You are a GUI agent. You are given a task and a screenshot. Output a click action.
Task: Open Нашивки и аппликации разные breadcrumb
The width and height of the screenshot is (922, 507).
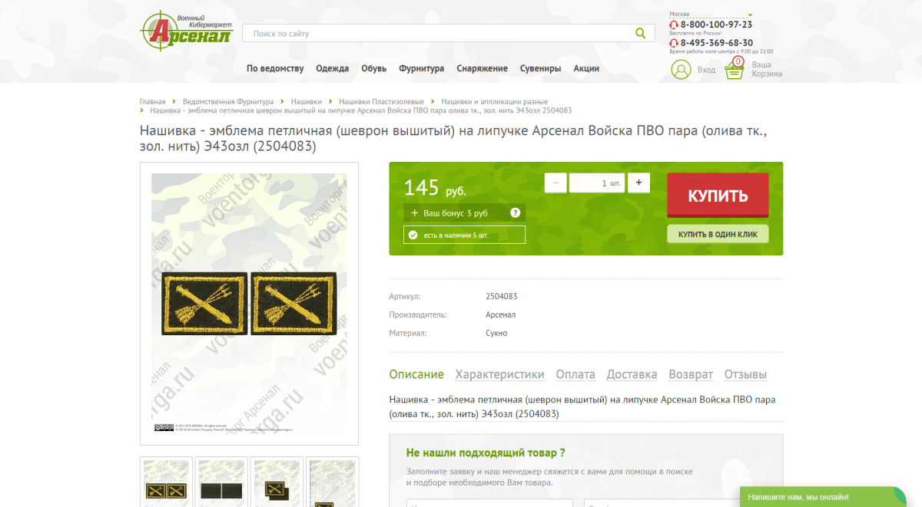click(x=494, y=101)
